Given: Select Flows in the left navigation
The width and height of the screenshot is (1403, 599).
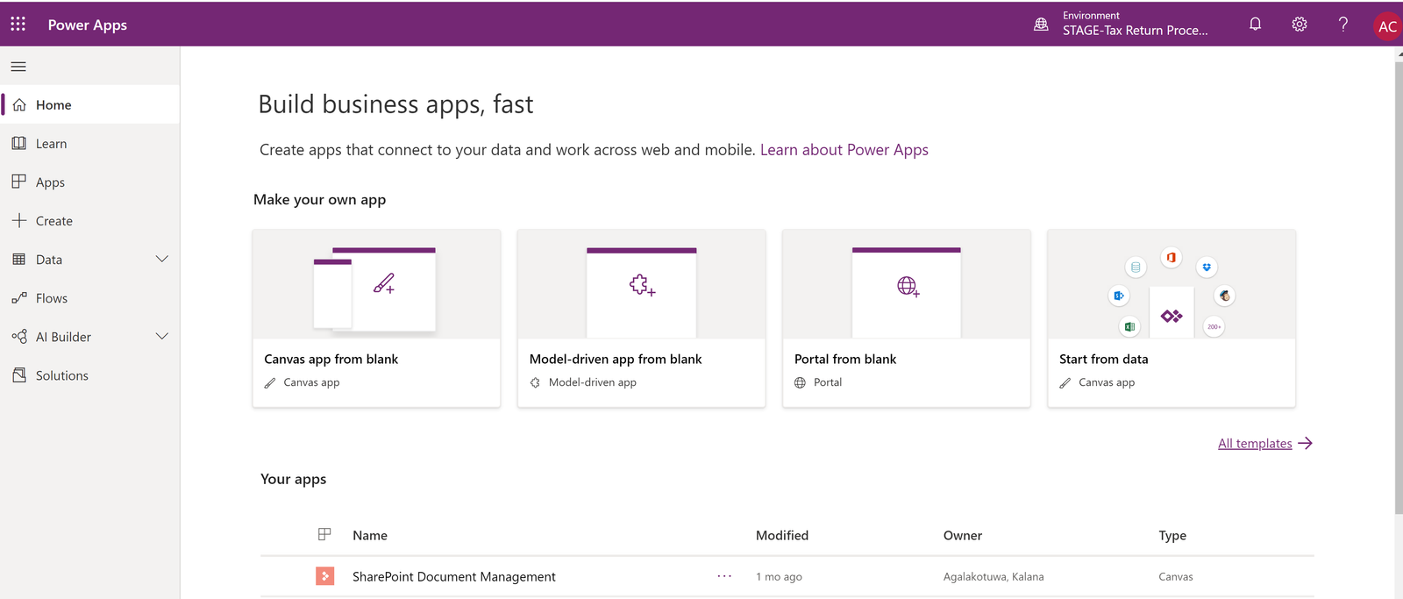Looking at the screenshot, I should [x=51, y=298].
